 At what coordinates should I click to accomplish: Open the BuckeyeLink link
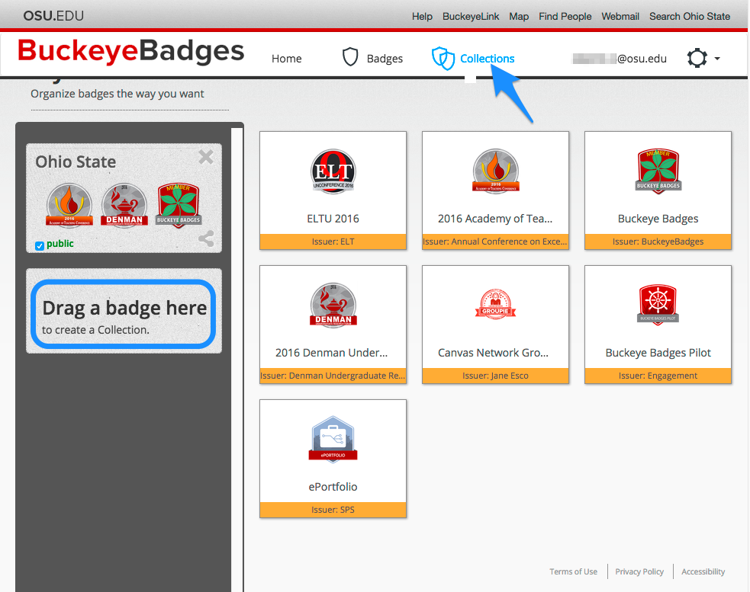click(x=471, y=16)
